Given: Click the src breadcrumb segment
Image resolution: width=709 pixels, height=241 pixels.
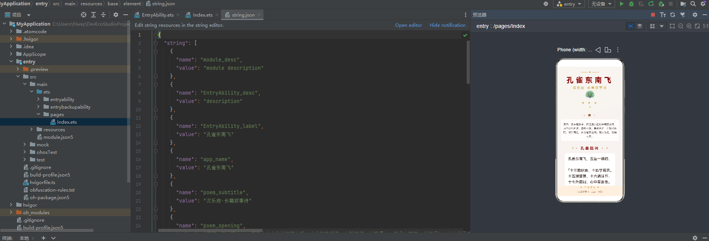Looking at the screenshot, I should click(x=56, y=4).
